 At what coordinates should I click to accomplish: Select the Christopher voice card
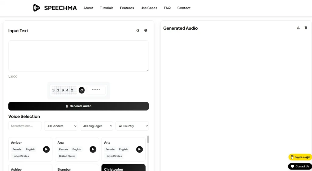pos(123,168)
